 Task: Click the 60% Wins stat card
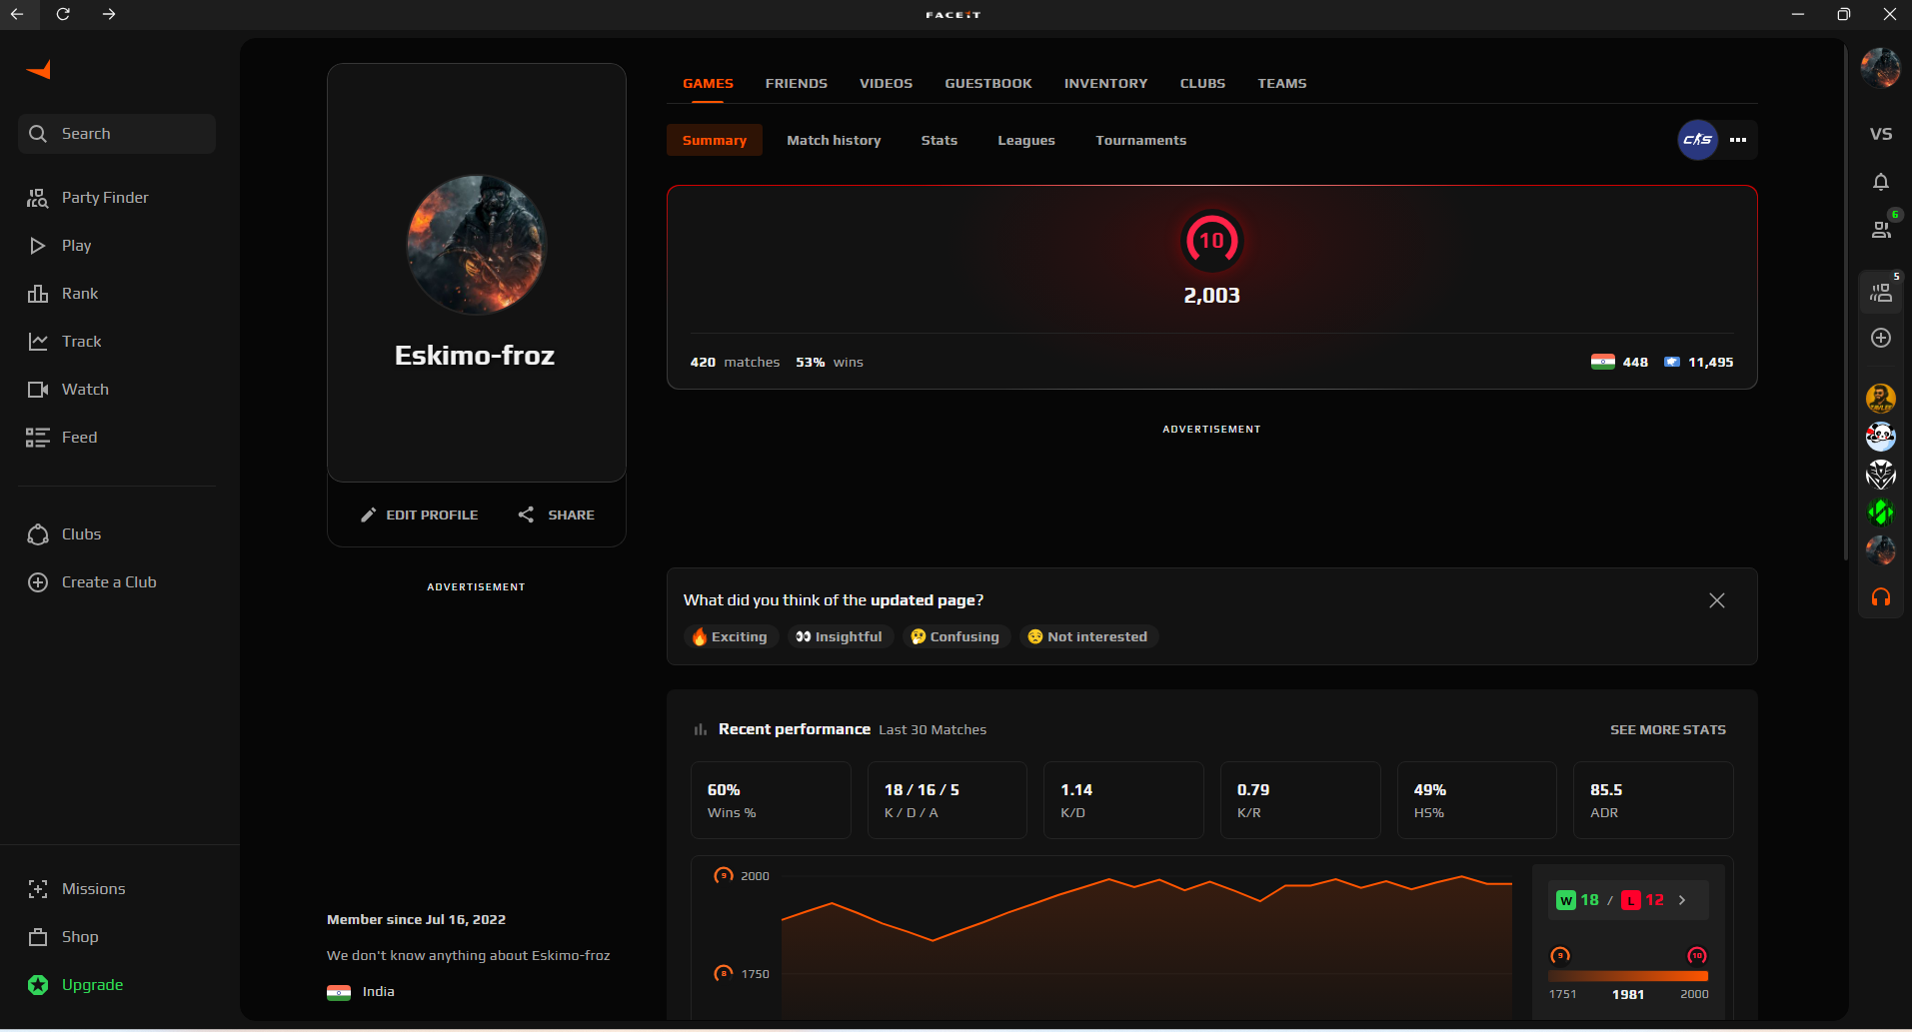point(771,800)
